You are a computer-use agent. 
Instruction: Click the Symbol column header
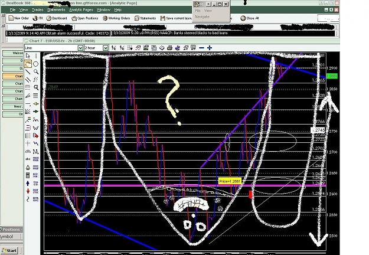click(x=11, y=237)
